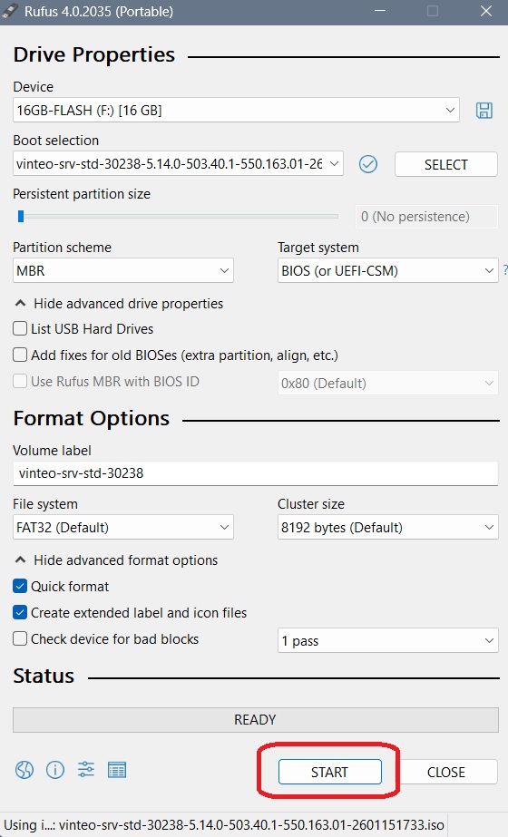
Task: Open the File system FAT32 dropdown
Action: (122, 528)
